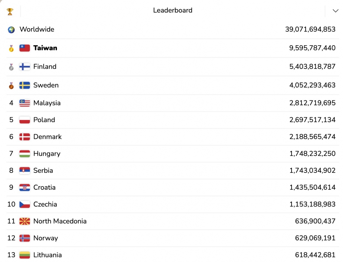Click the silver medal icon beside Finland
The width and height of the screenshot is (343, 262).
tap(11, 67)
